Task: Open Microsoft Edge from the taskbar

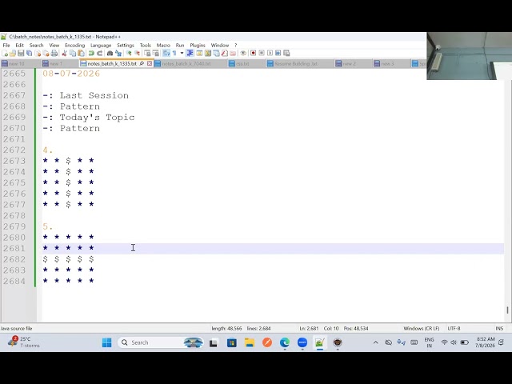Action: coord(285,342)
